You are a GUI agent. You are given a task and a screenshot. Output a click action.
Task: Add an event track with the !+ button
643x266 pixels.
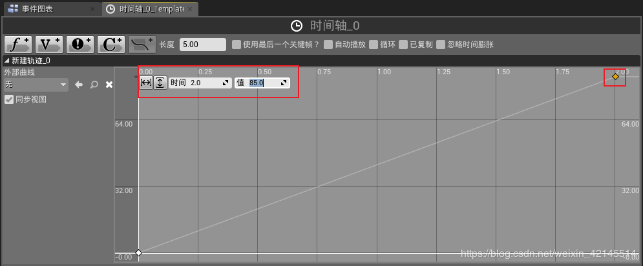(x=80, y=45)
